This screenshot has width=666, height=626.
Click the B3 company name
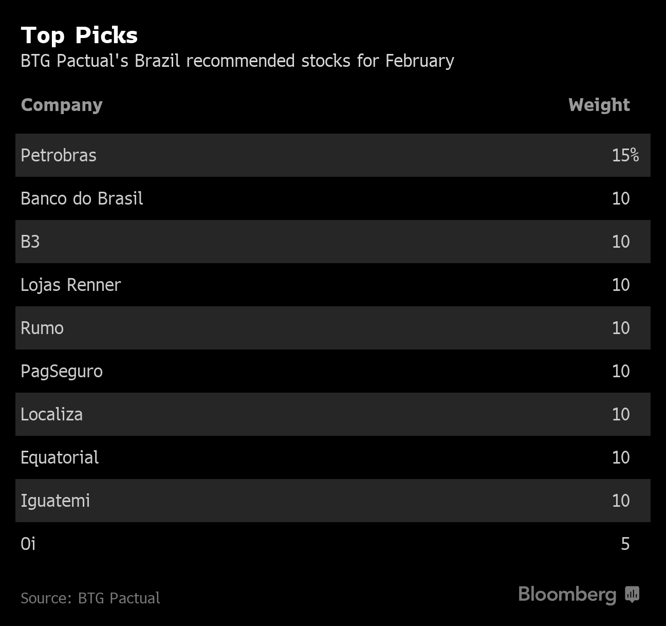pos(30,242)
